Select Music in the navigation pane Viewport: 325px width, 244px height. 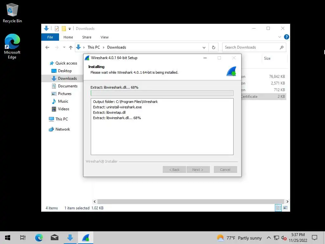click(x=60, y=101)
